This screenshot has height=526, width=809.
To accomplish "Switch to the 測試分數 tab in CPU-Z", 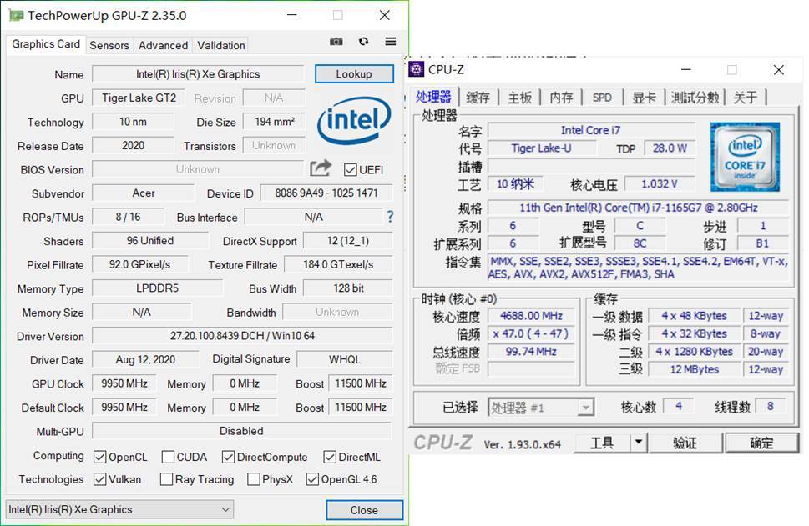I will [x=695, y=98].
